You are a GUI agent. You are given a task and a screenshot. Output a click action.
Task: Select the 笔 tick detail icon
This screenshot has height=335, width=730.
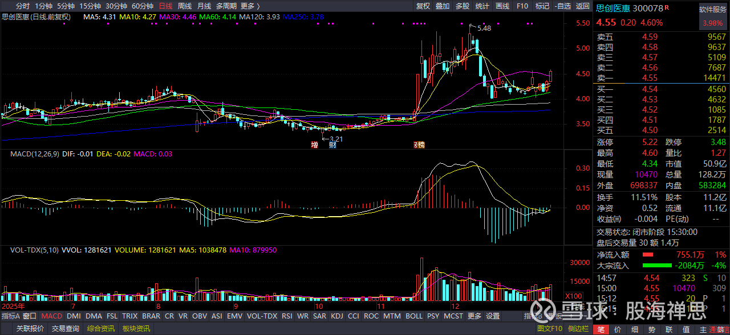coord(602,329)
